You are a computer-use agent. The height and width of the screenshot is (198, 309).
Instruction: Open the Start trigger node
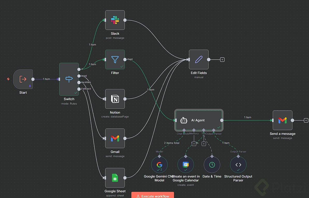(23, 79)
